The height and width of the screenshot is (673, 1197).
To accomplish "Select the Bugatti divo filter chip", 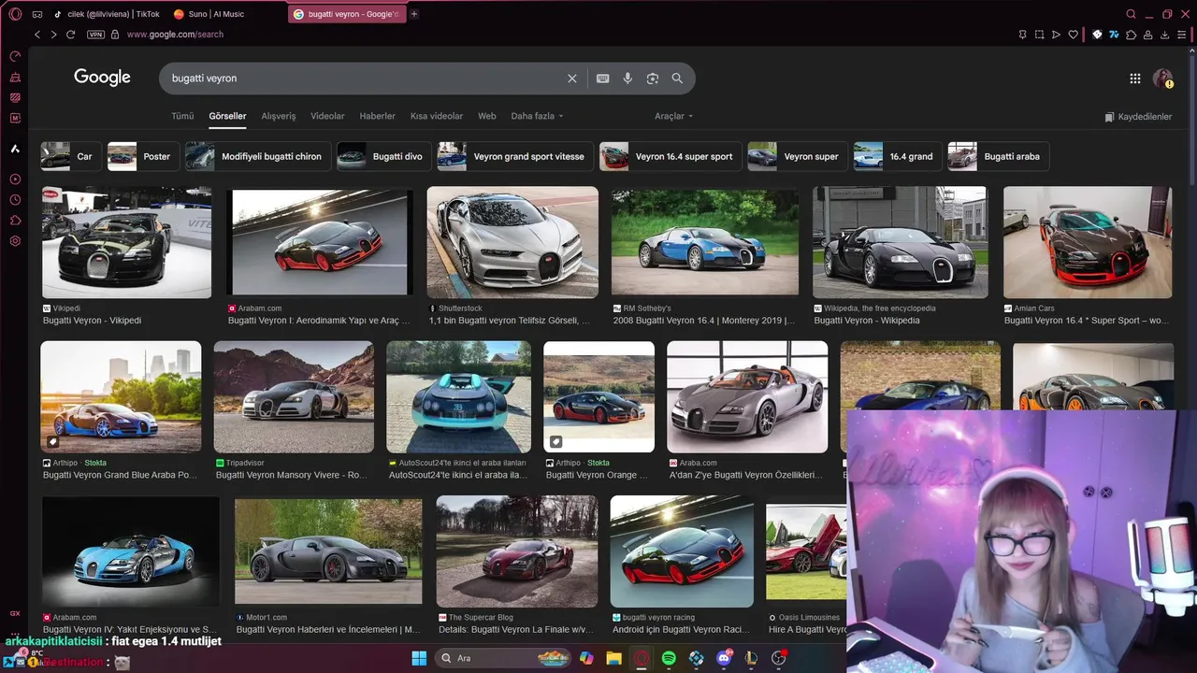I will click(x=384, y=156).
